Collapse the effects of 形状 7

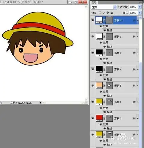tap(138, 53)
